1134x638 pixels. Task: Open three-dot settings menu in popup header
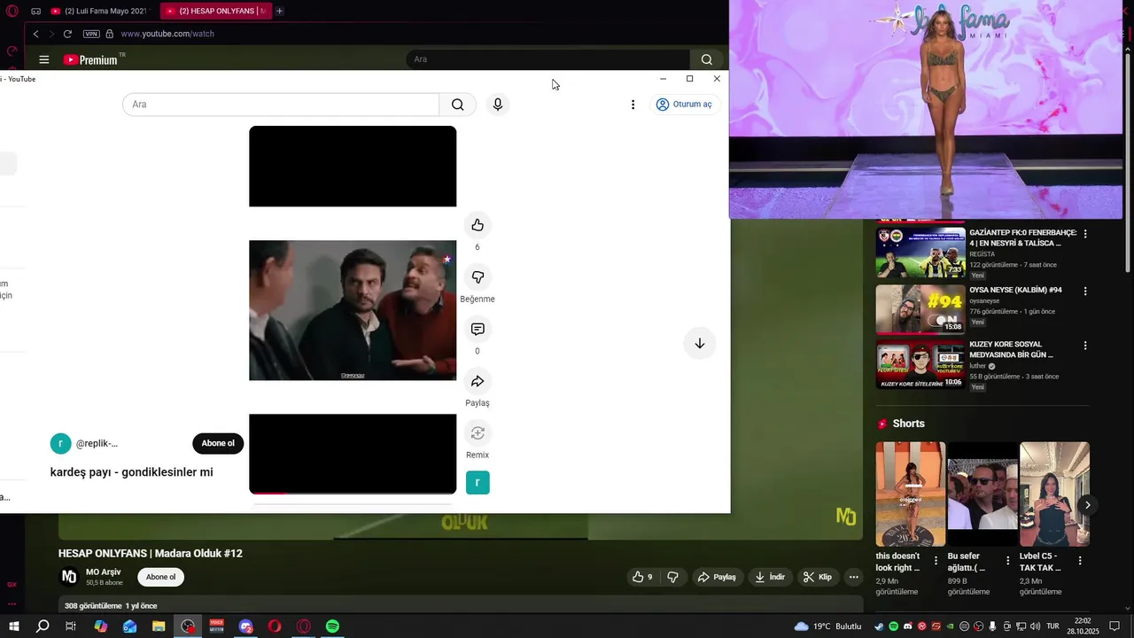point(633,105)
